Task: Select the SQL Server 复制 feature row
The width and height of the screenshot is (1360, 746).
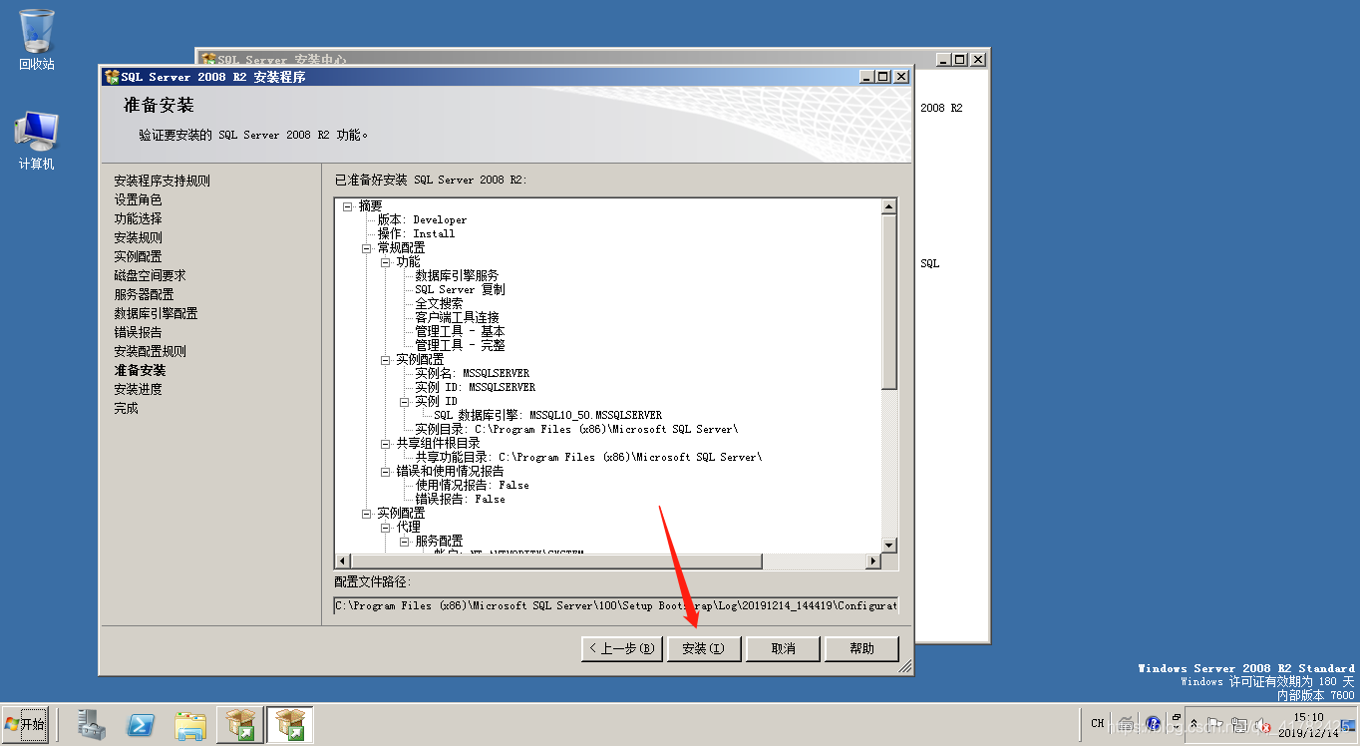Action: tap(460, 289)
